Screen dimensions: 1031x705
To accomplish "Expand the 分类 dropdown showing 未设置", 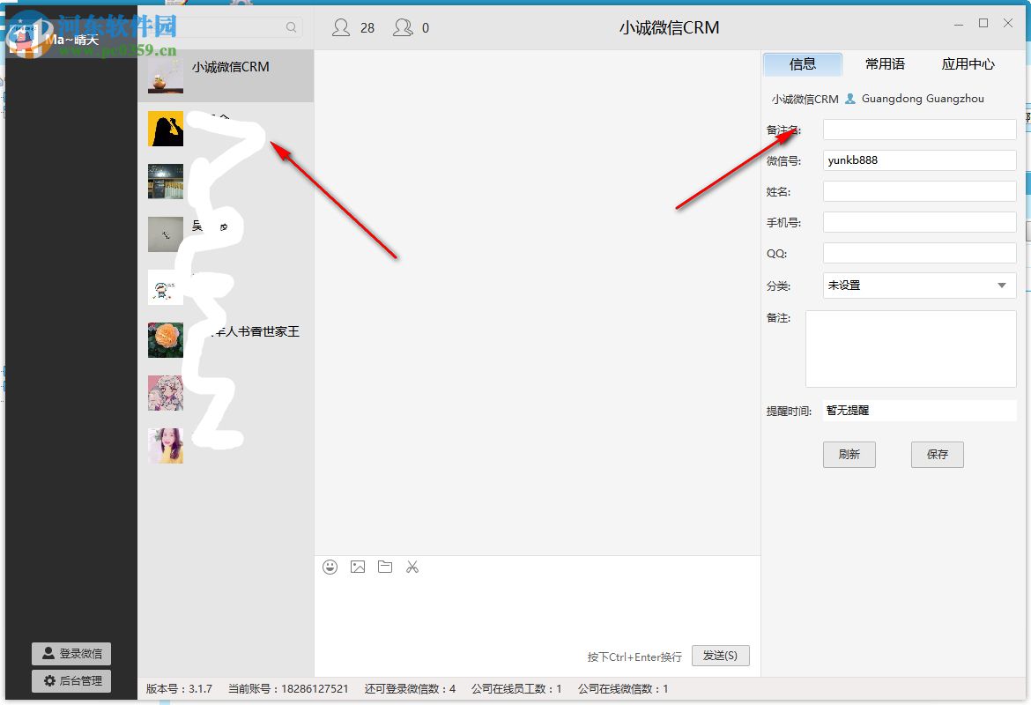I will [920, 286].
